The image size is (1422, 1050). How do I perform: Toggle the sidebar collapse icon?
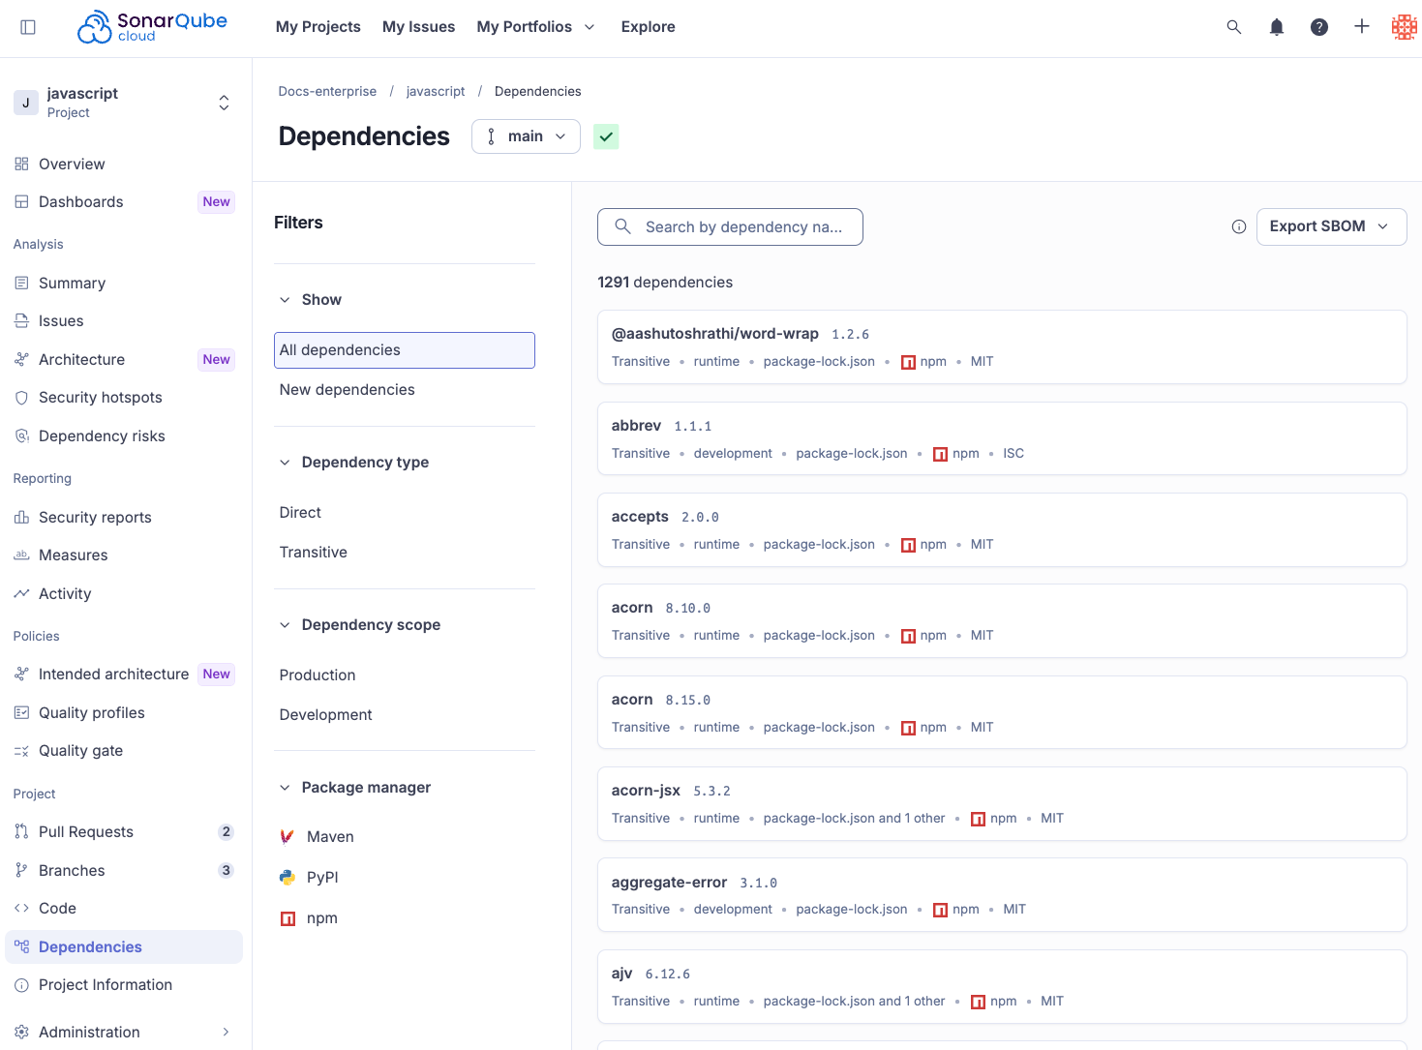[x=28, y=27]
